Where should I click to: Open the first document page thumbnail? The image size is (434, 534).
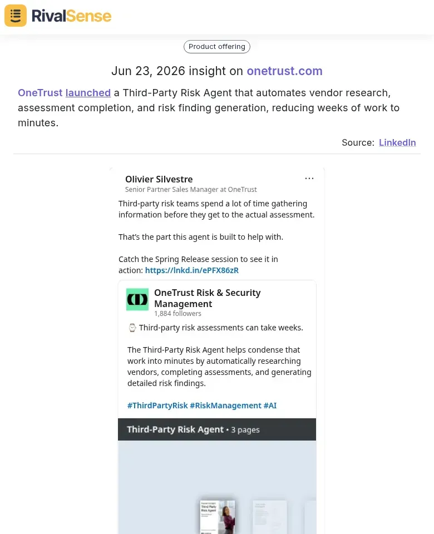[218, 517]
